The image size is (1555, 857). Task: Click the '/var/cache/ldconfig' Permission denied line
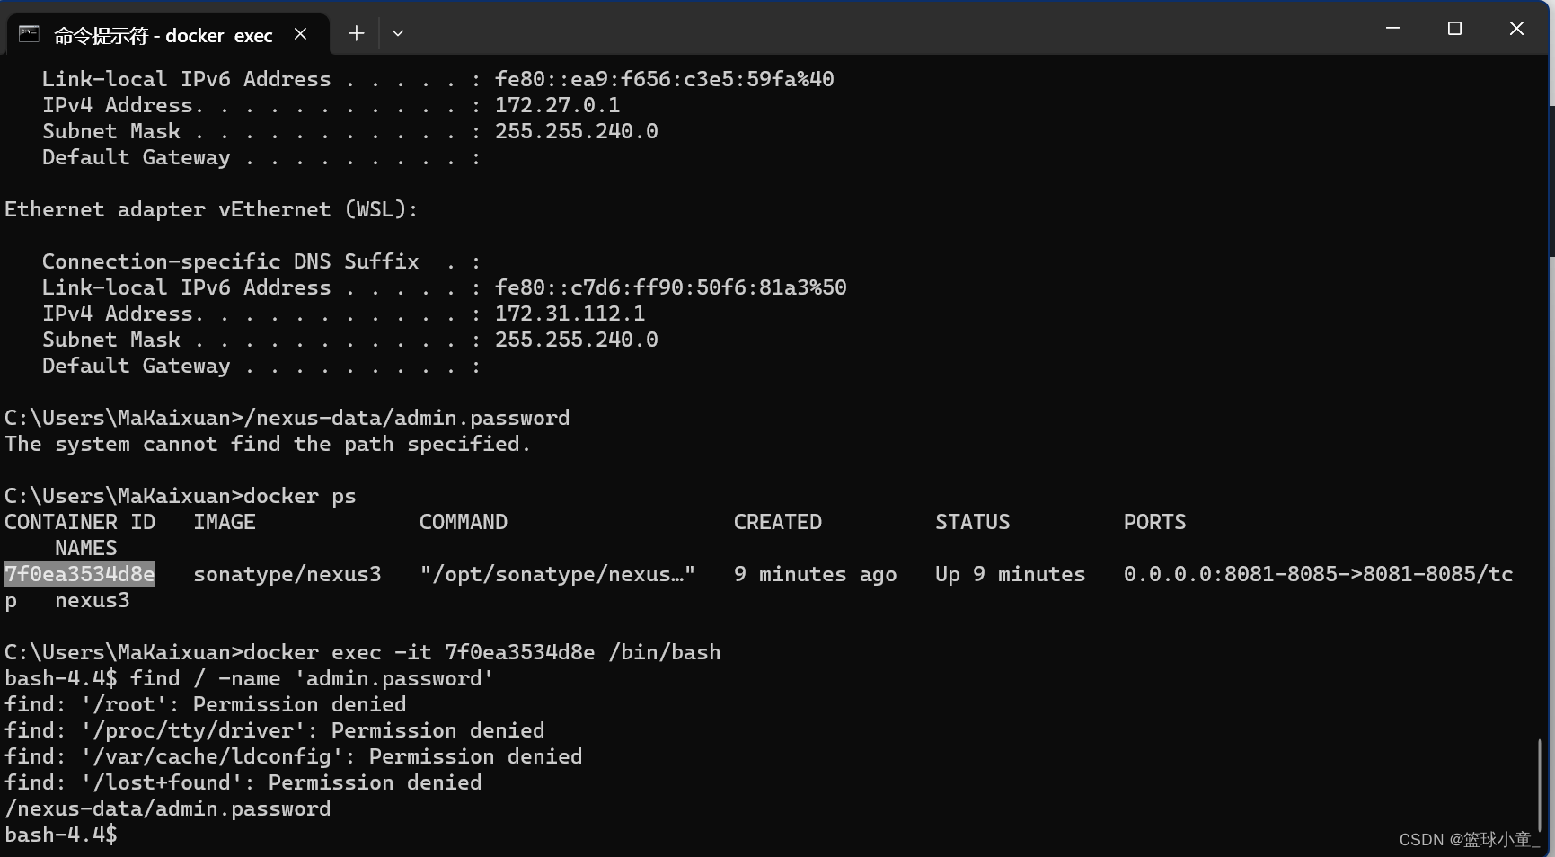tap(293, 756)
